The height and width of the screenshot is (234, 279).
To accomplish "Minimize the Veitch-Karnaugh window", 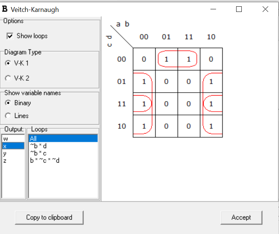I will point(213,9).
